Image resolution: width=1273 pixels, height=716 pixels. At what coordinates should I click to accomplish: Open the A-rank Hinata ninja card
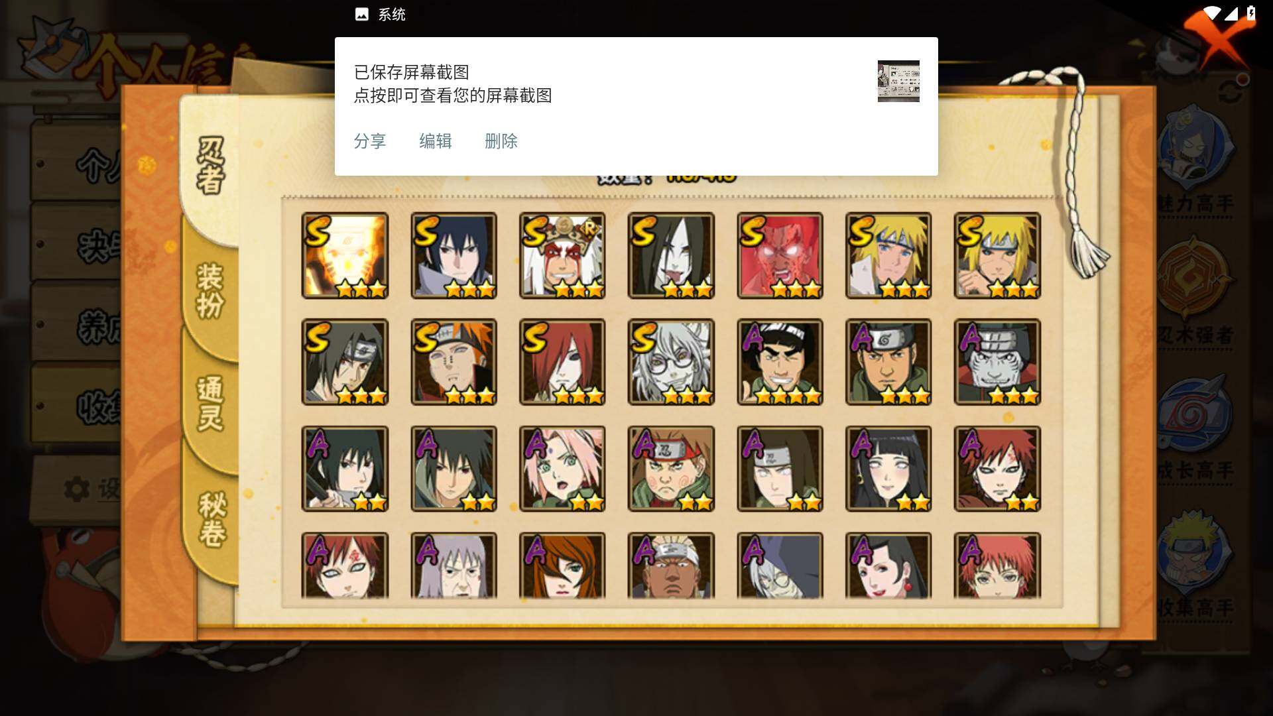(888, 469)
